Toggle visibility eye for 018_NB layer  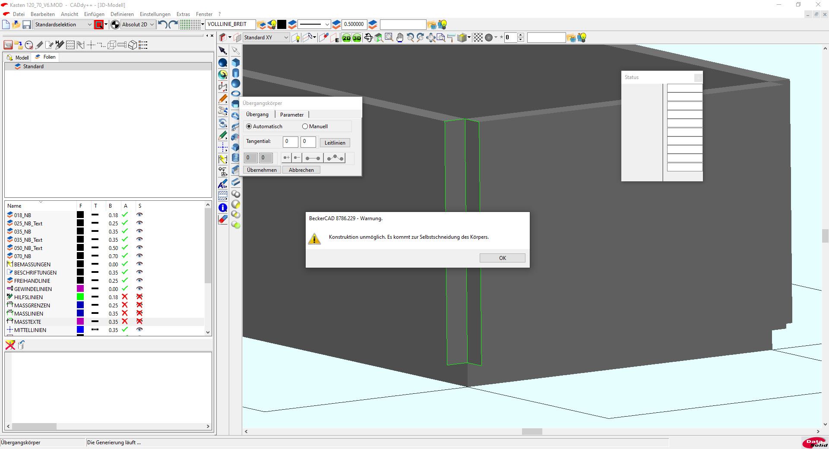tap(139, 215)
